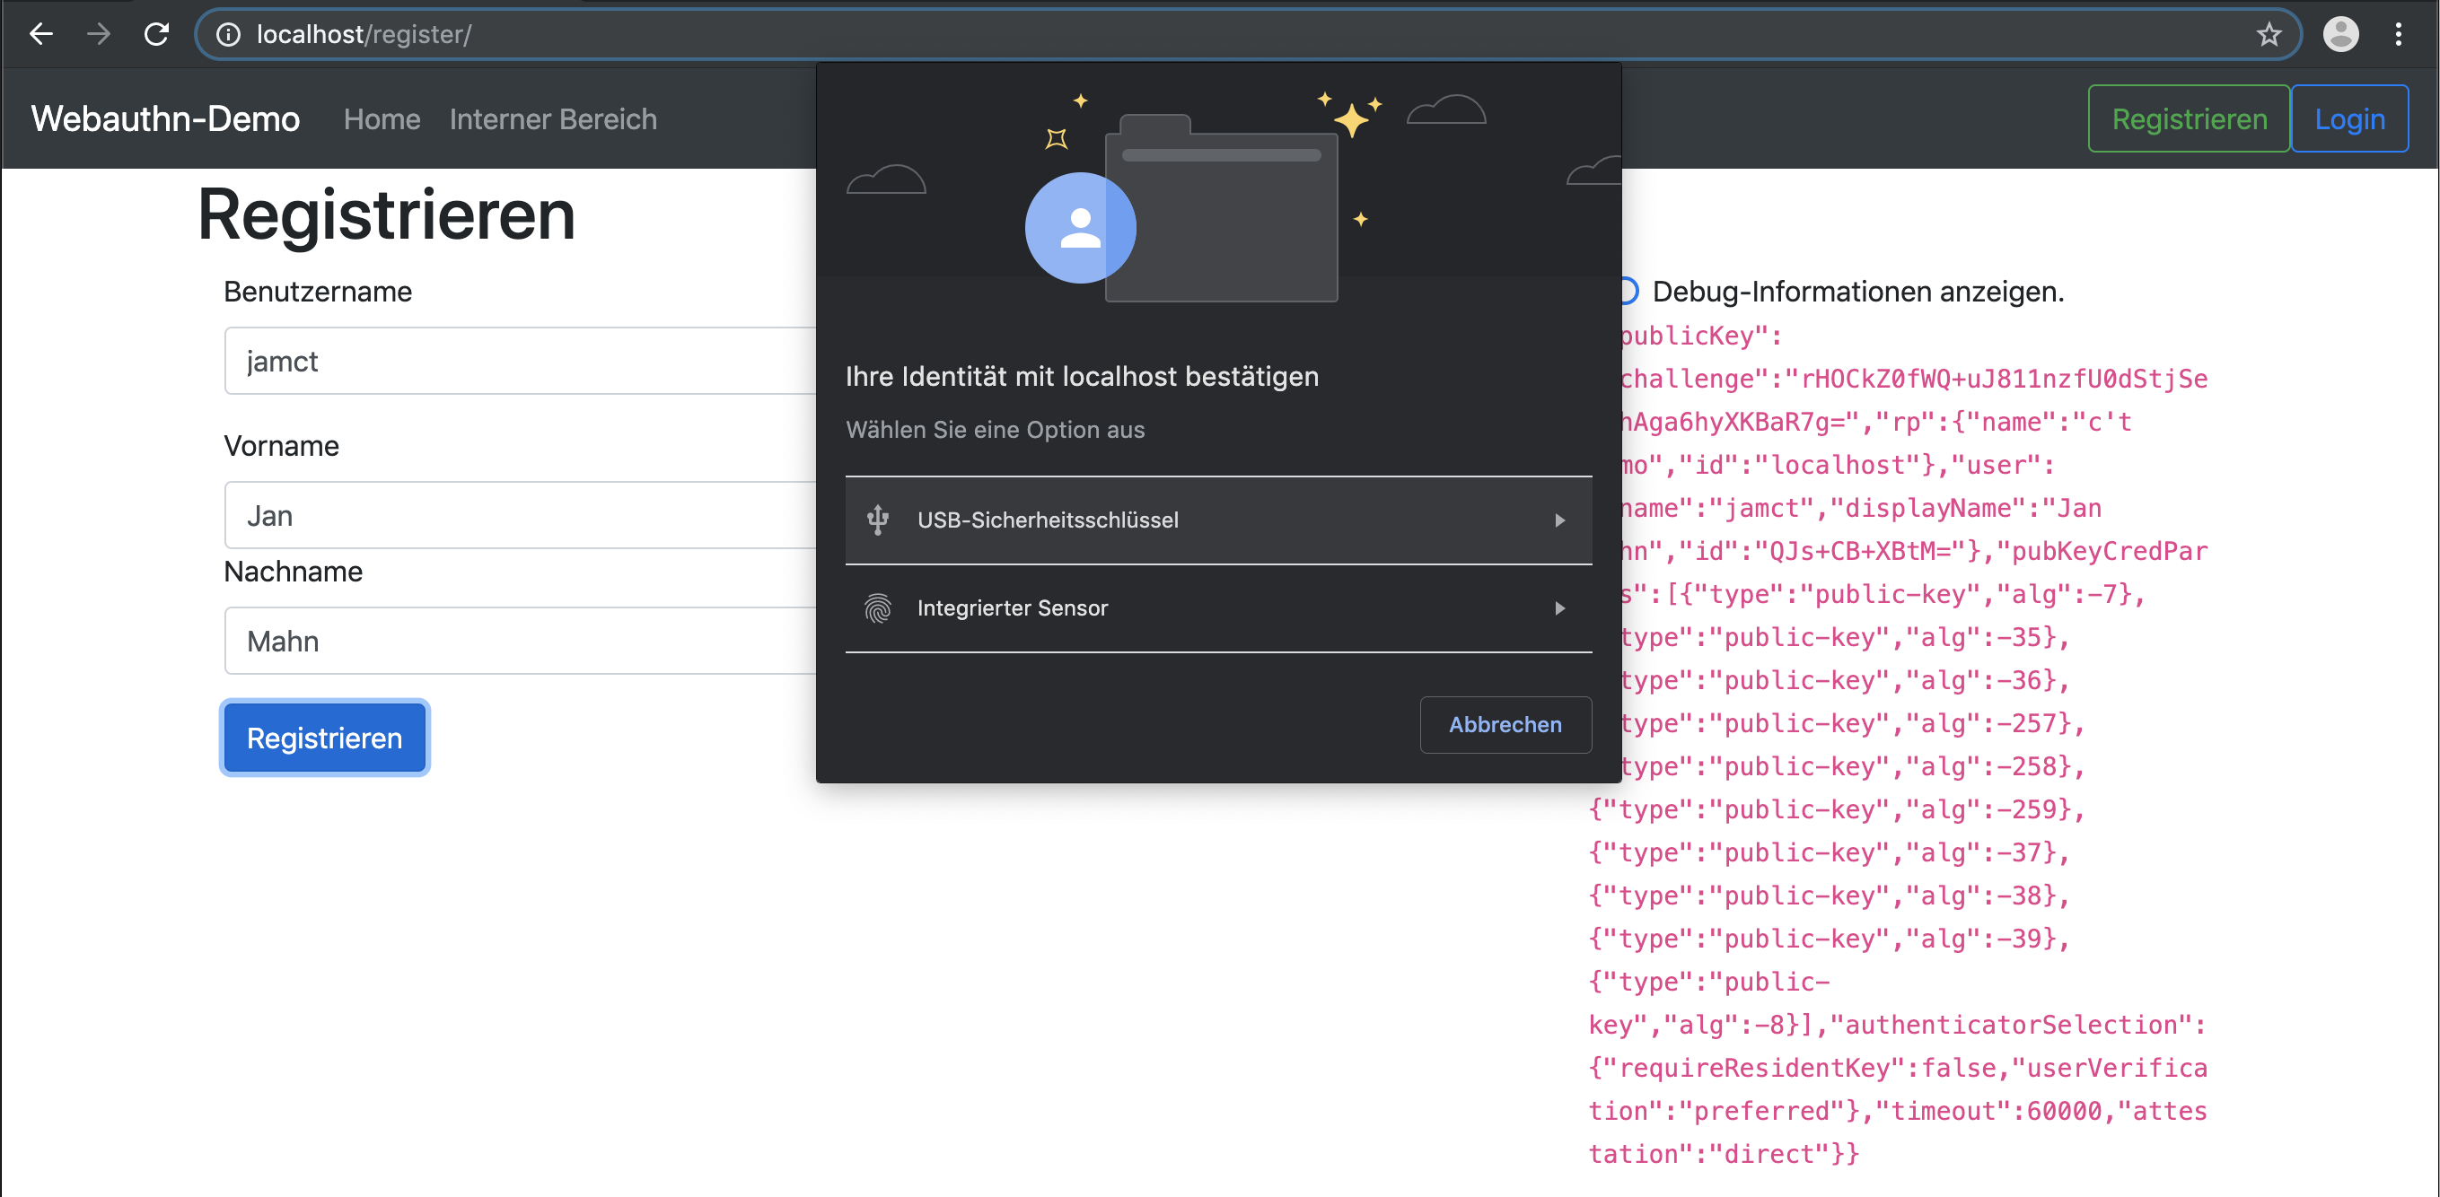Click the browser forward arrow icon
The width and height of the screenshot is (2440, 1197).
tap(99, 35)
